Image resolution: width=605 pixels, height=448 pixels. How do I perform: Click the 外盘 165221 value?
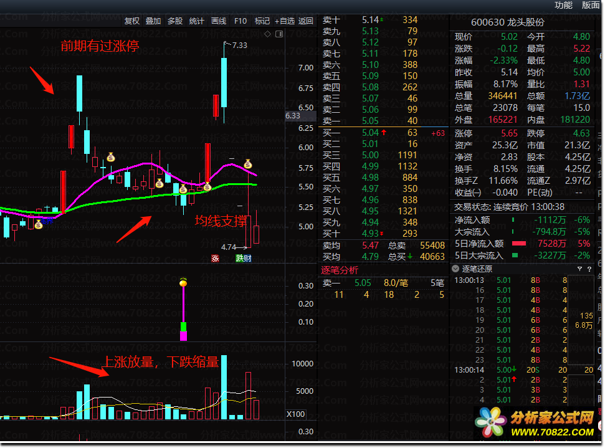coord(502,120)
